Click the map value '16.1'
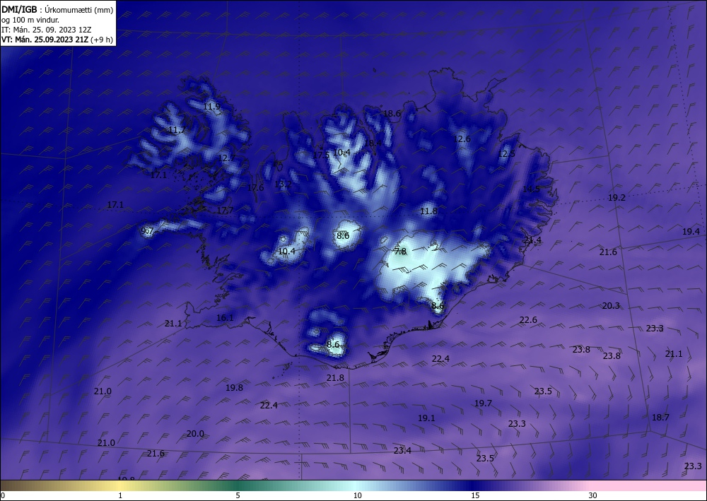The image size is (707, 501). click(225, 318)
